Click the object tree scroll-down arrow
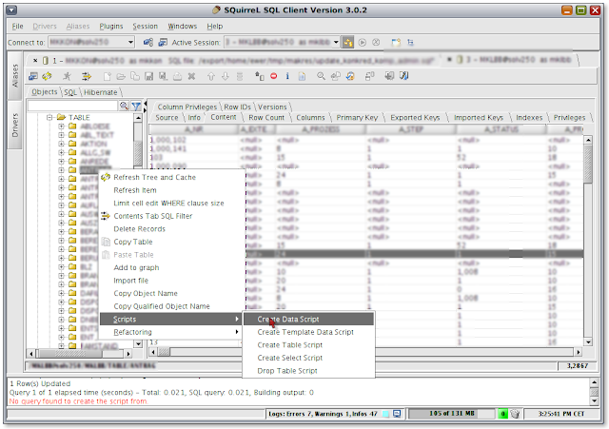 pyautogui.click(x=138, y=344)
